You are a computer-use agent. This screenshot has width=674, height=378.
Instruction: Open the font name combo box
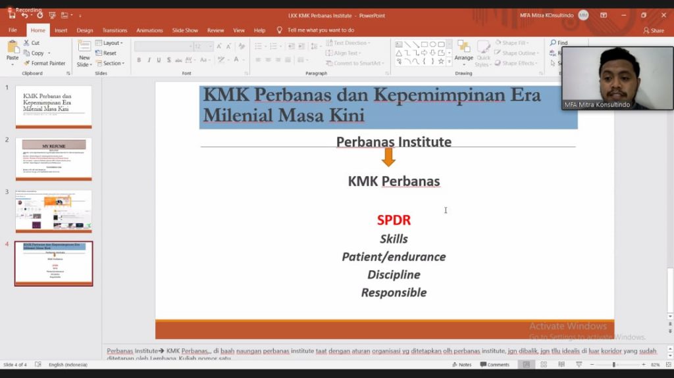163,47
